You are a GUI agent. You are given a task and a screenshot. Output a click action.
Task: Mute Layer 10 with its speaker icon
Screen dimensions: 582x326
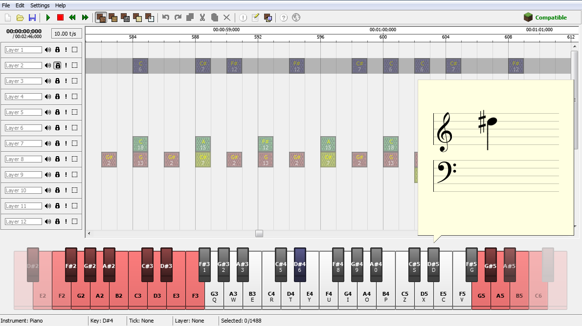click(48, 190)
